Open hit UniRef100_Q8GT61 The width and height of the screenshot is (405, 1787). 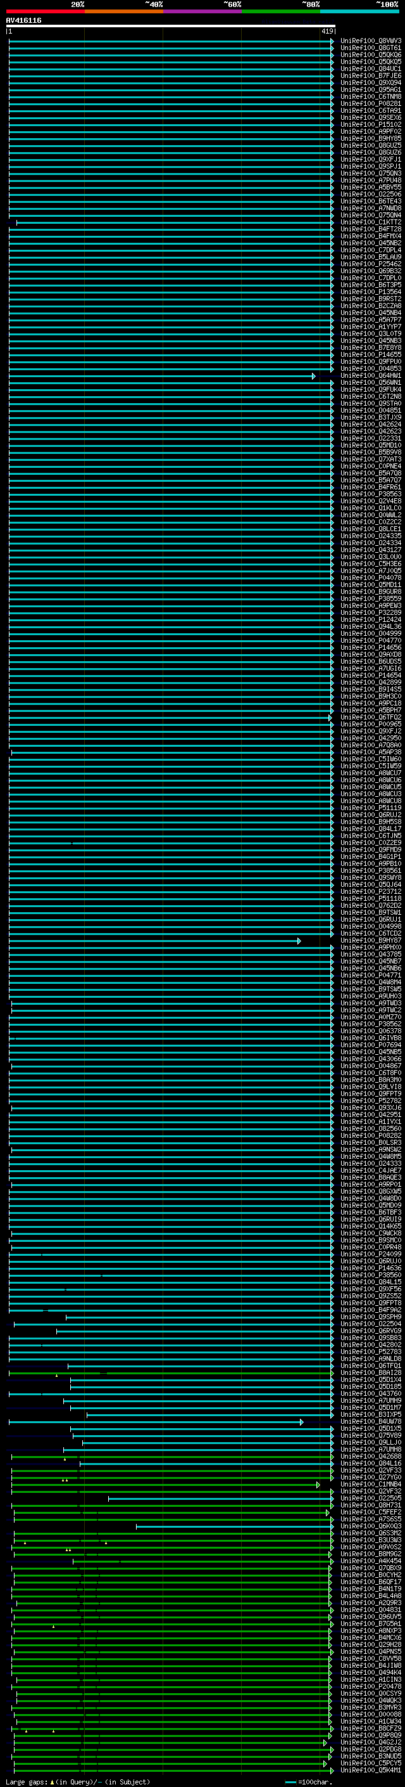click(371, 48)
